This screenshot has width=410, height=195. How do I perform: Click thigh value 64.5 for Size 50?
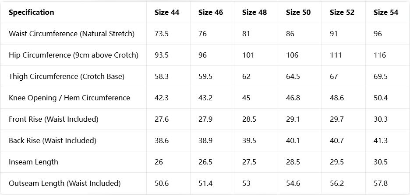293,76
